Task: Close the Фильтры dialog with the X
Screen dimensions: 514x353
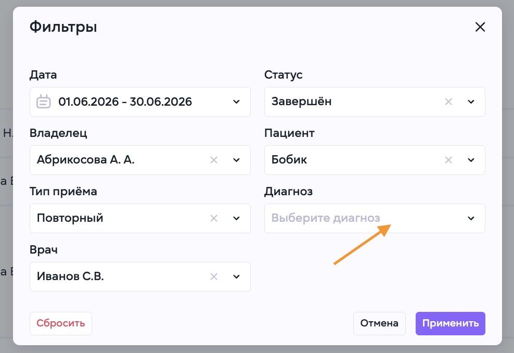Action: (x=480, y=27)
